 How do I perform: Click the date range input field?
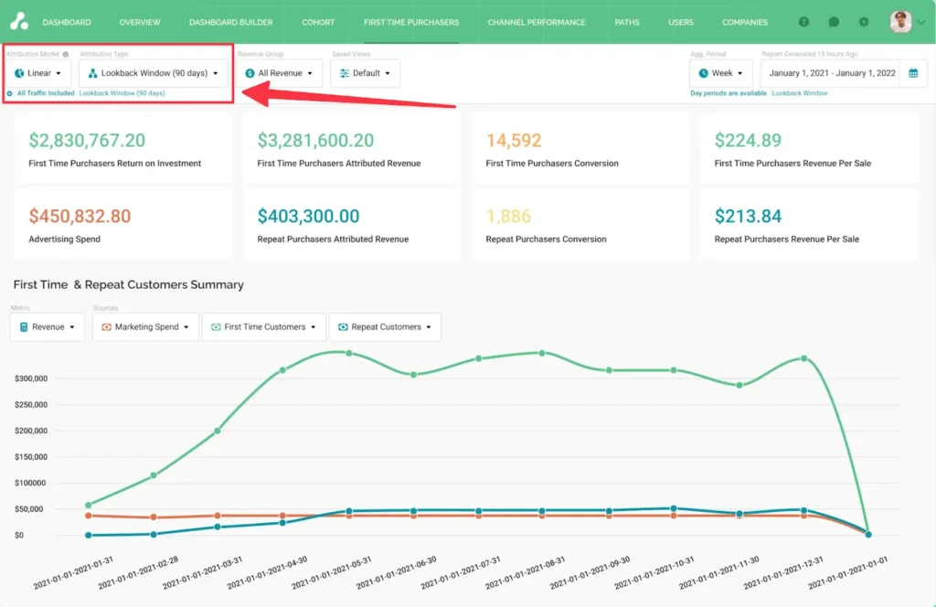click(831, 73)
